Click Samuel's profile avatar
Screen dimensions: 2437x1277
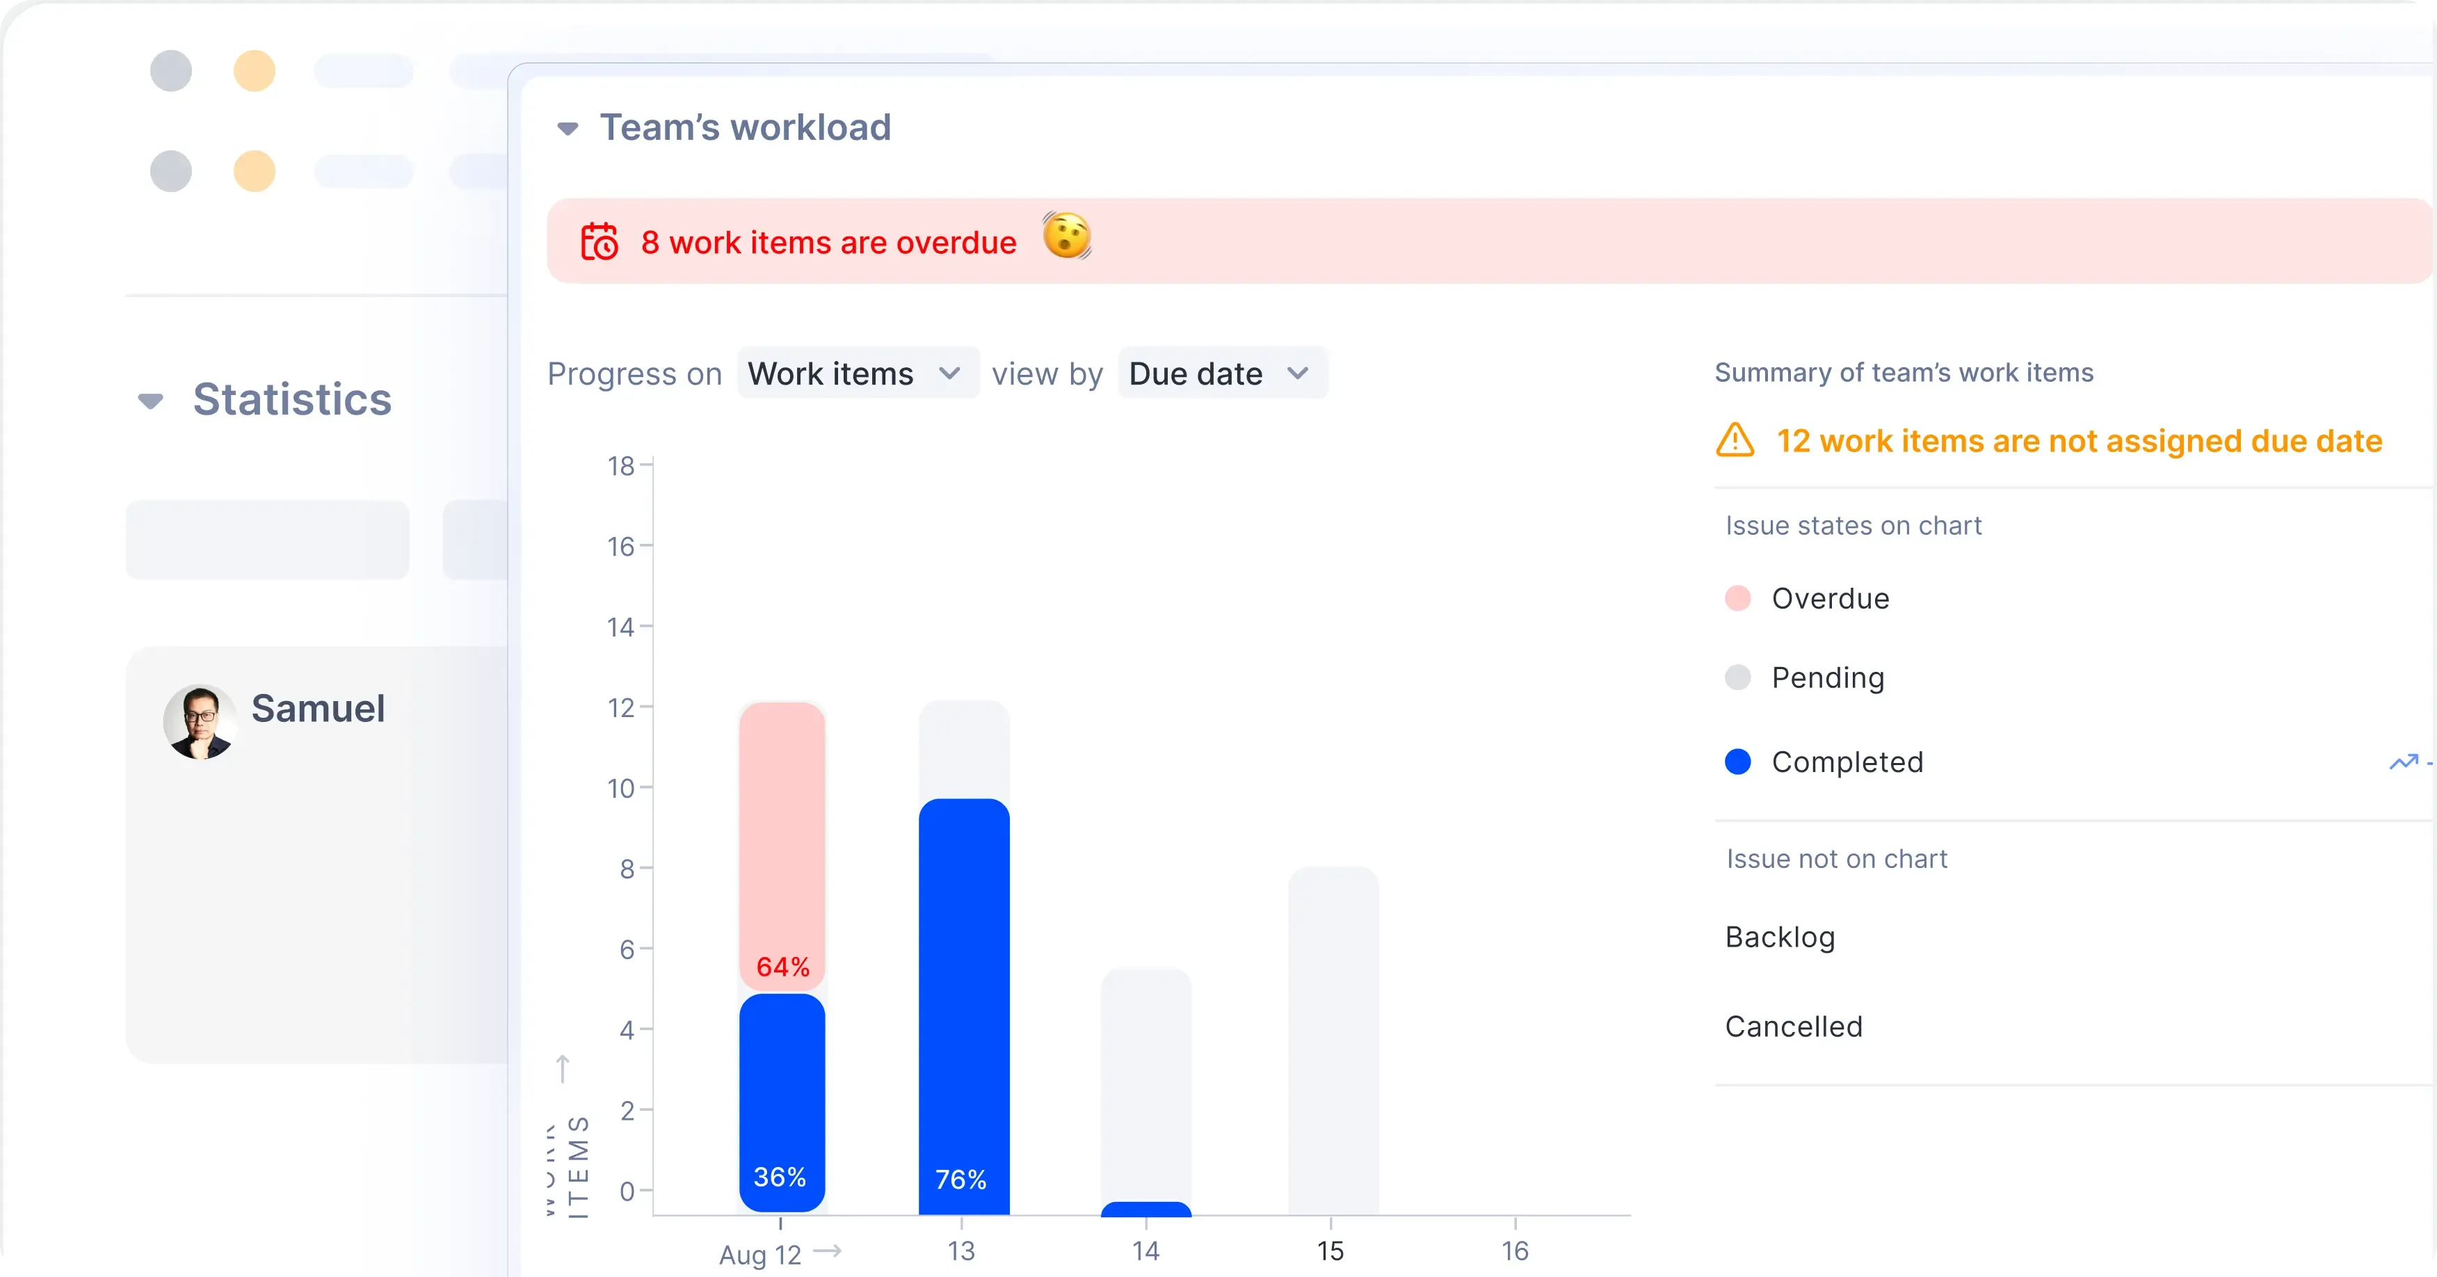pos(200,721)
